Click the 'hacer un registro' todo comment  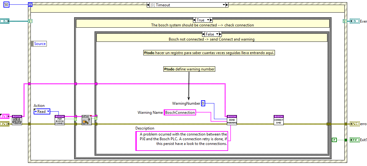[x=209, y=53]
